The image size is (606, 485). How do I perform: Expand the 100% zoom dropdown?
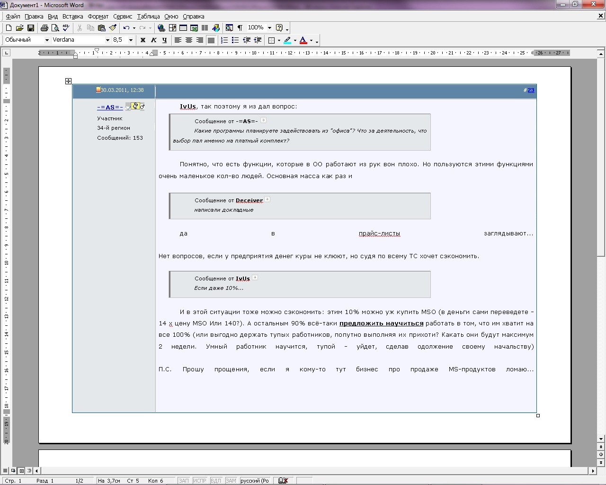269,28
